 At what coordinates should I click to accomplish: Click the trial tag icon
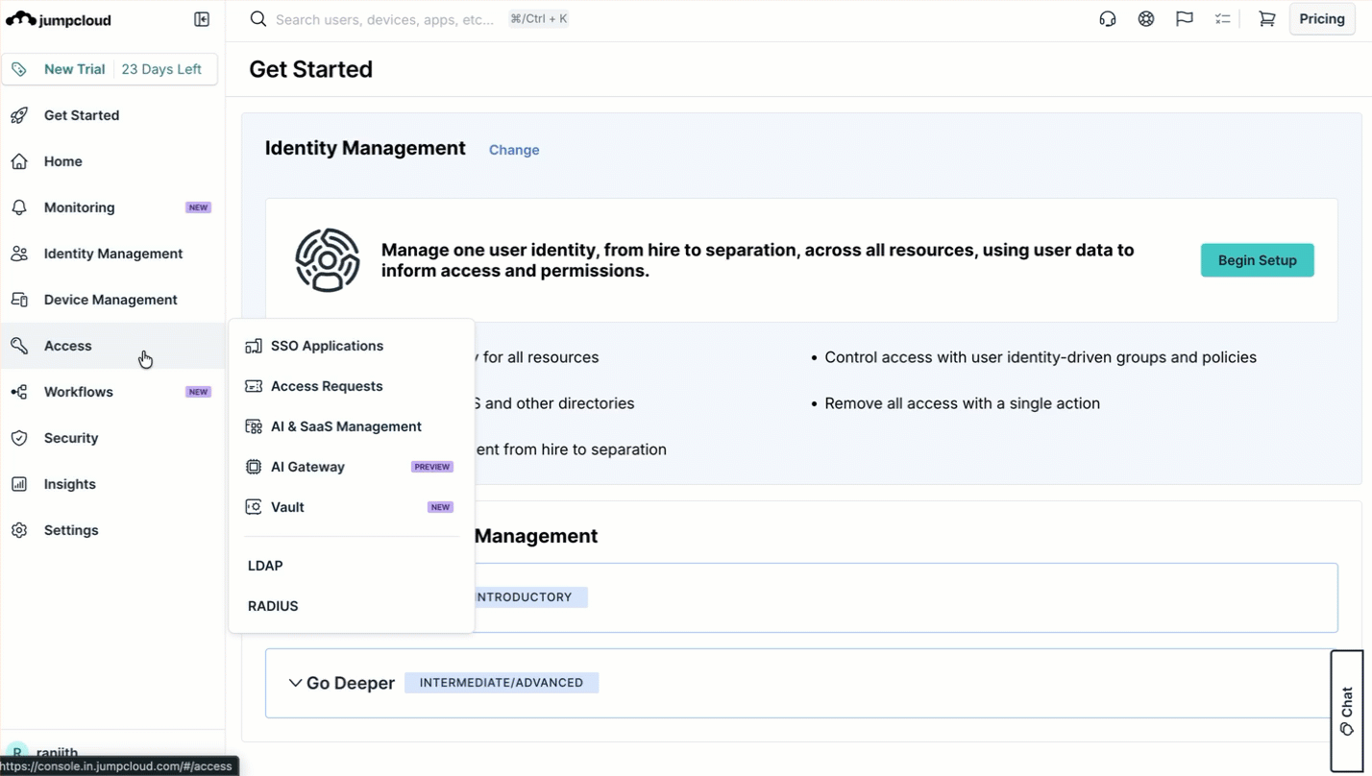coord(19,69)
